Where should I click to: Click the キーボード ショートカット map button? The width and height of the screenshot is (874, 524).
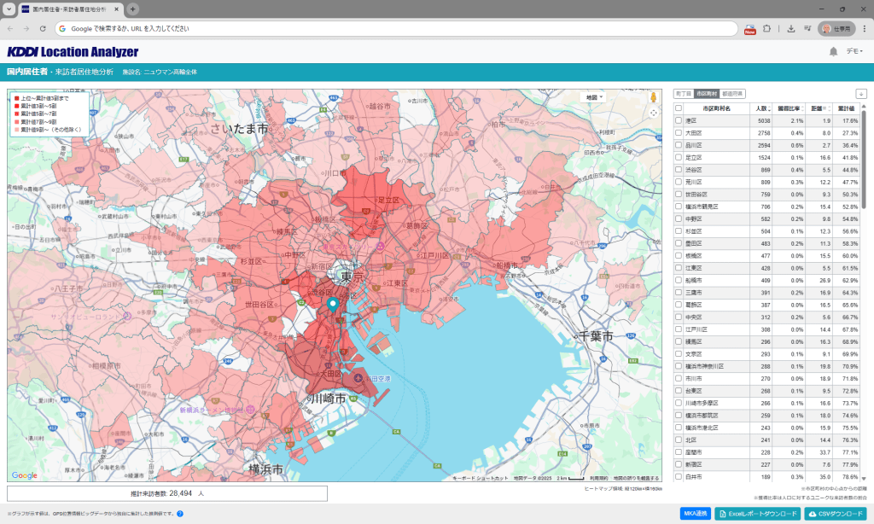[x=480, y=478]
